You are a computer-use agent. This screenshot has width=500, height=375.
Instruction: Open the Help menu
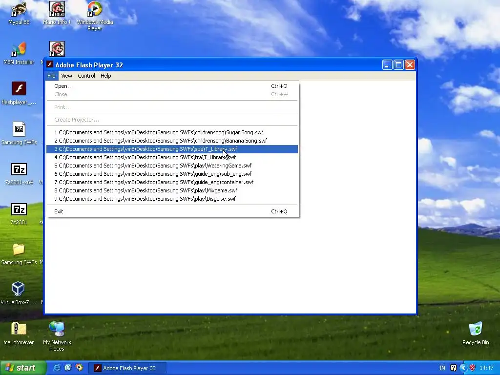[x=106, y=76]
